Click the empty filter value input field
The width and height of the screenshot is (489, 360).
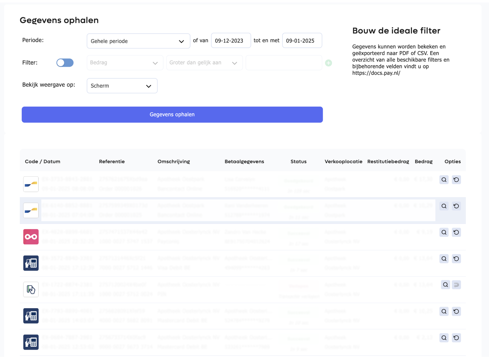point(284,63)
